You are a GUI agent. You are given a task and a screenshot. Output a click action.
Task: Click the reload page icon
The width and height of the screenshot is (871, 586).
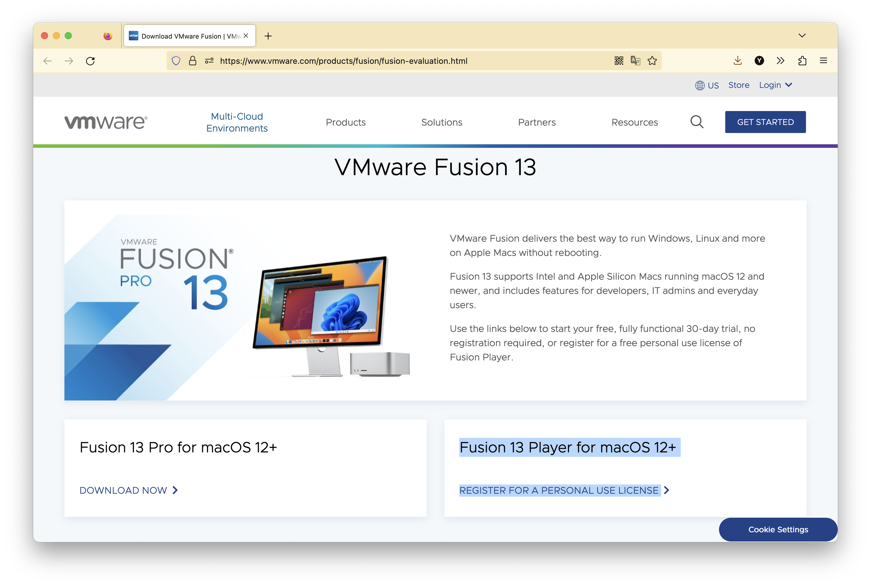pos(91,61)
